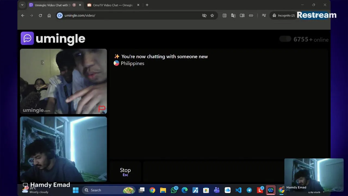Click the taskbar Search box
The width and height of the screenshot is (348, 196).
click(109, 190)
